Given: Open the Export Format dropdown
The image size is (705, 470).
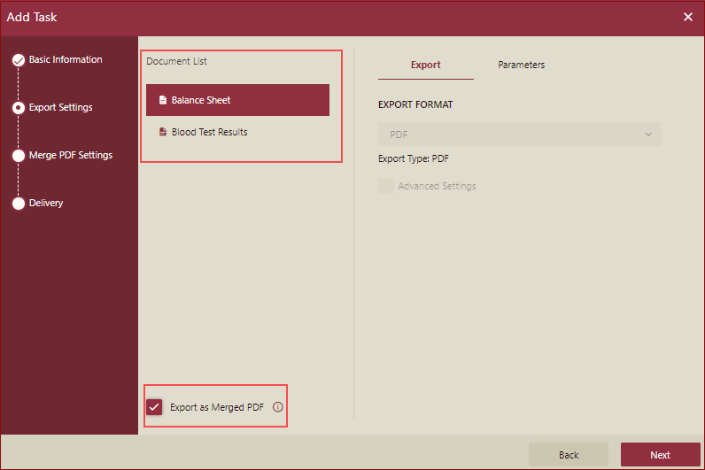Looking at the screenshot, I should 518,135.
